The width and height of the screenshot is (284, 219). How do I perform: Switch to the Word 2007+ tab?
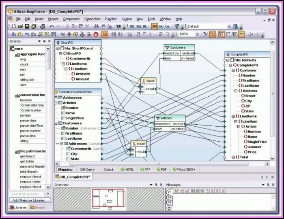[x=184, y=170]
